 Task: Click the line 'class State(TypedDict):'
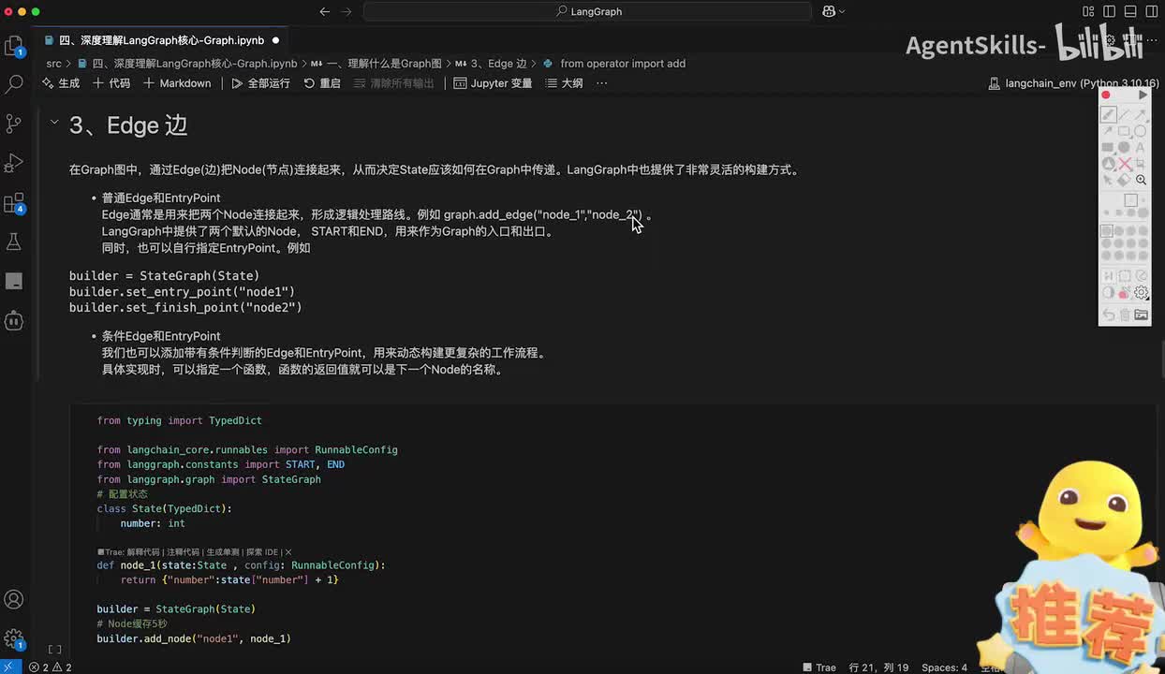[x=164, y=508]
